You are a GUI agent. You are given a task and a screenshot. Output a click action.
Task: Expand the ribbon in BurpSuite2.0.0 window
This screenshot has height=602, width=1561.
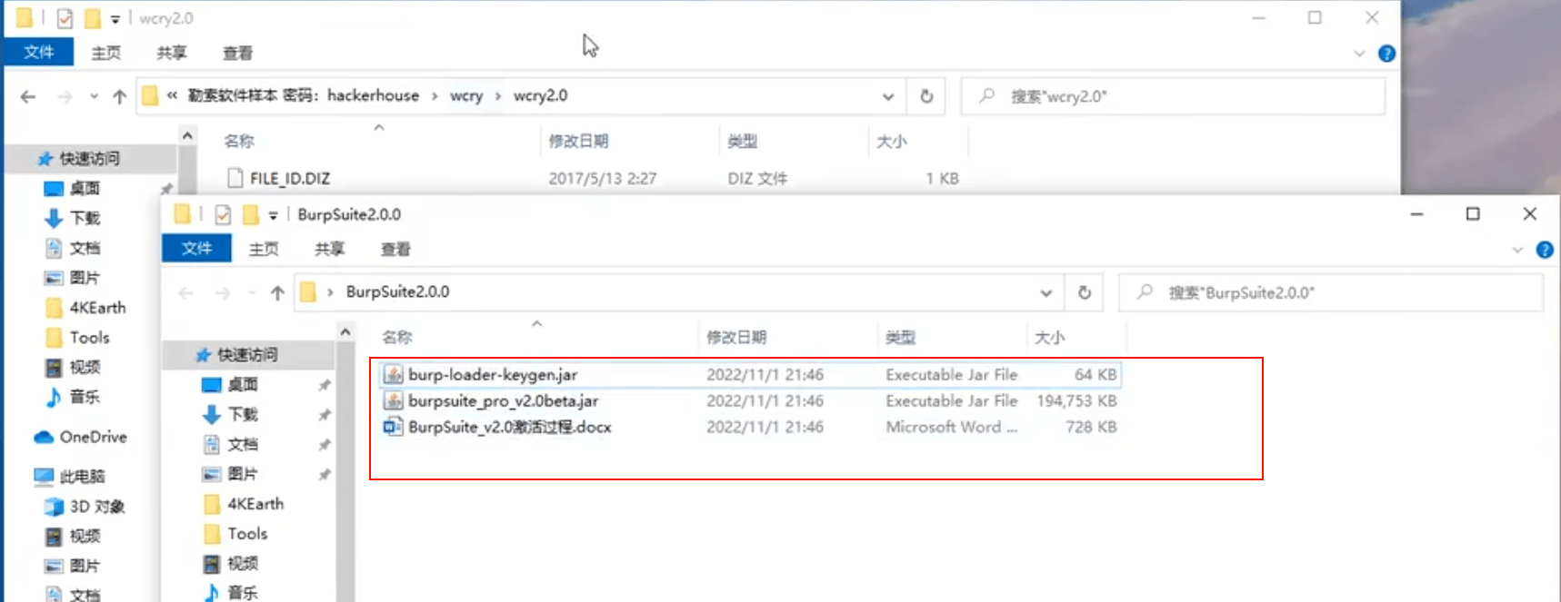[x=1517, y=250]
